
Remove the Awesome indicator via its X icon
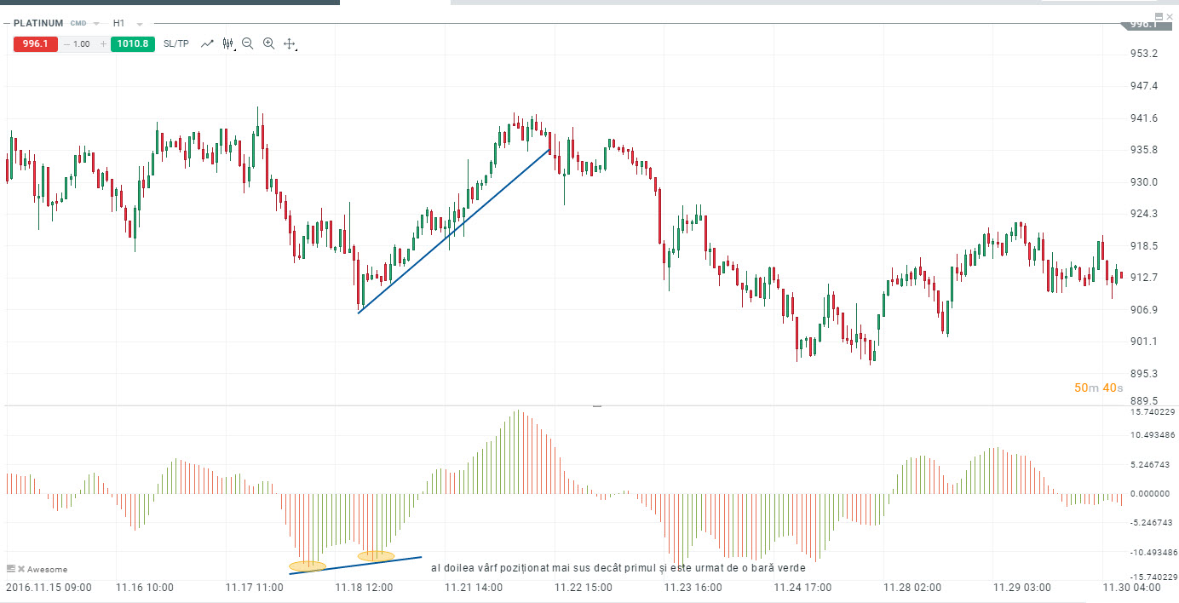(21, 568)
